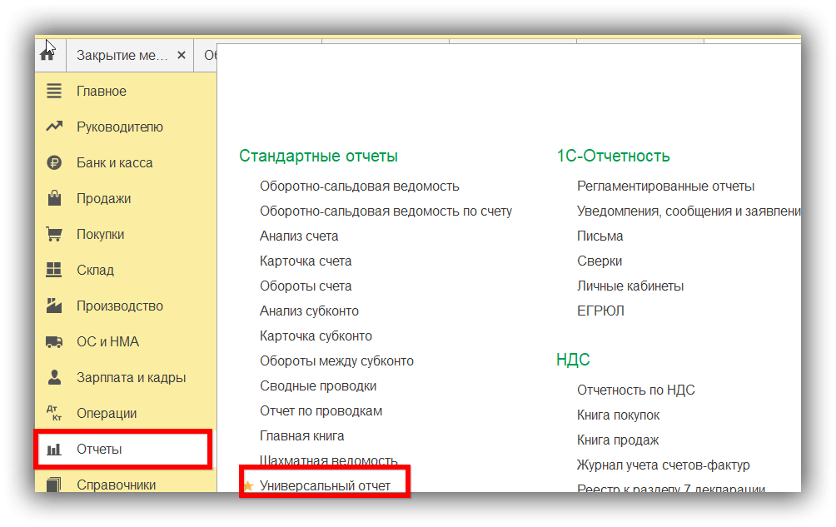Open the Карточка счета report
This screenshot has width=836, height=527.
pos(306,261)
